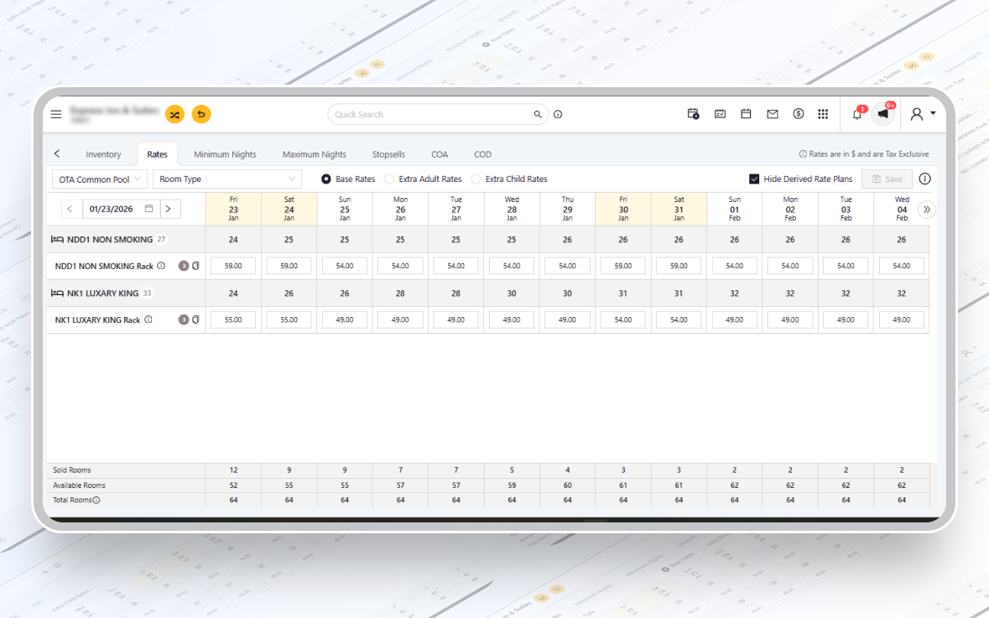Click the info icon next to Save

(924, 179)
